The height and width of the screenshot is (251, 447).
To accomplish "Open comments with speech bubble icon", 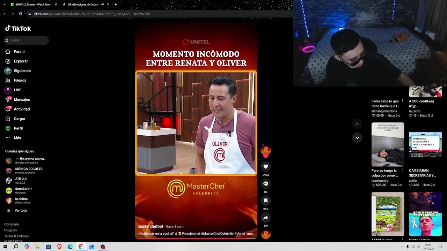I will (266, 184).
